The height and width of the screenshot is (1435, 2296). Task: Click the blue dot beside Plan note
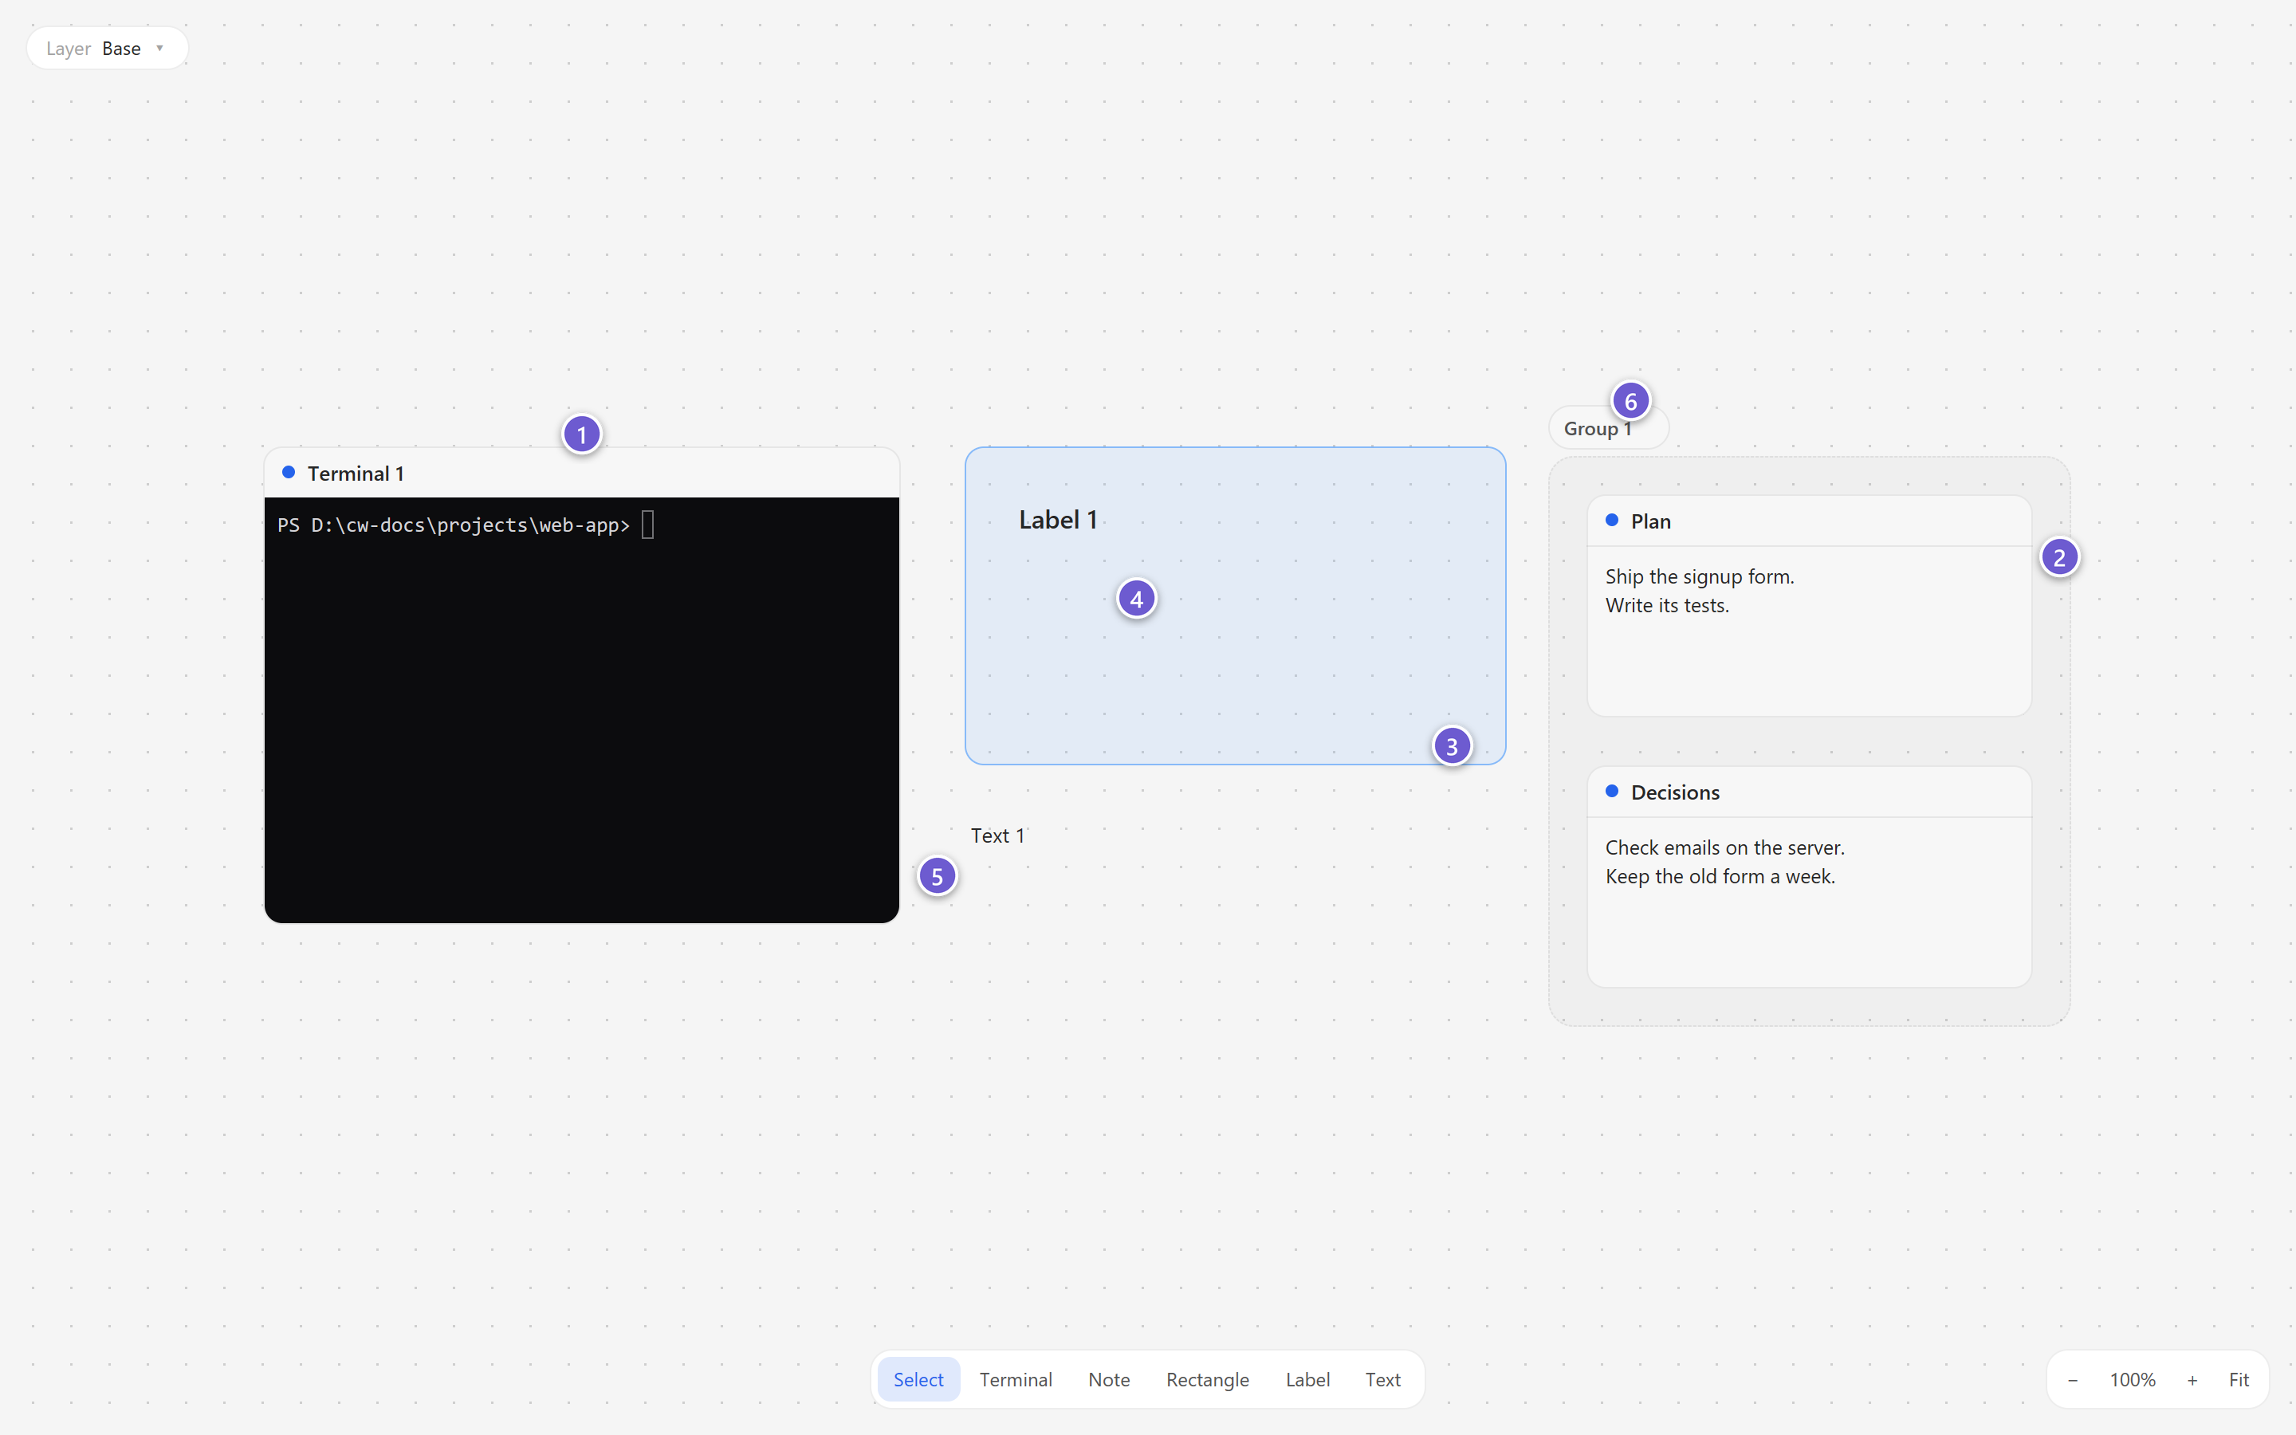coord(1612,520)
